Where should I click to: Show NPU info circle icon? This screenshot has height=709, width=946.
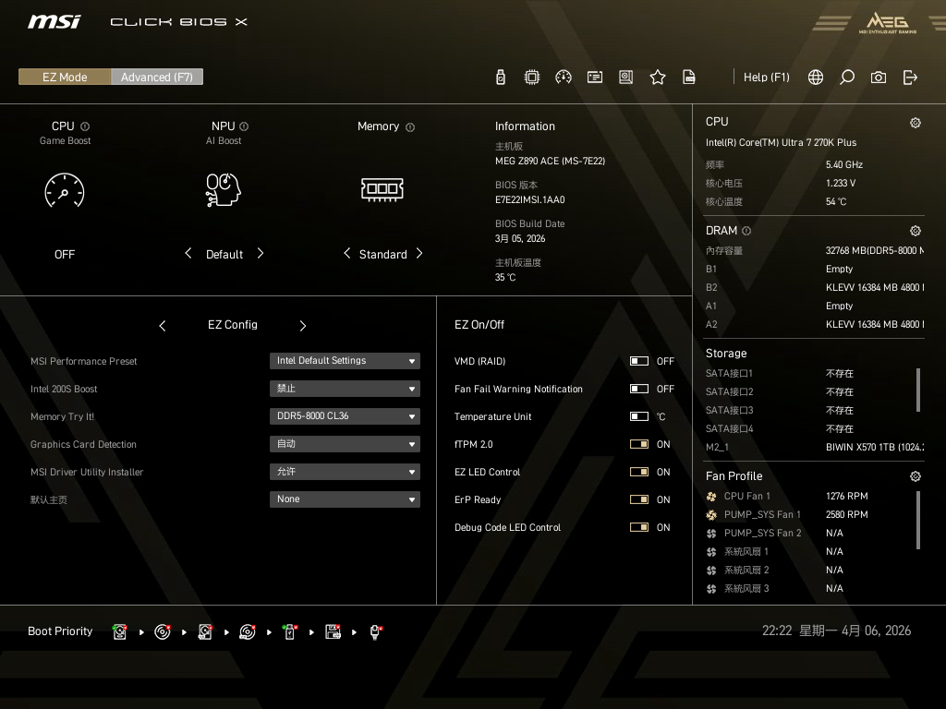pos(244,126)
